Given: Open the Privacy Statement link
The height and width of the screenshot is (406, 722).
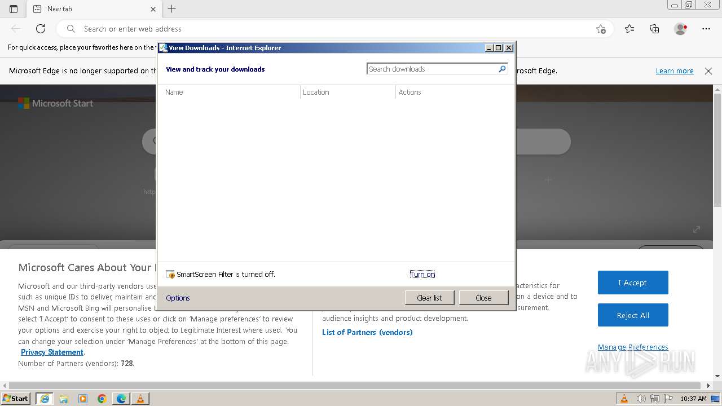Looking at the screenshot, I should coord(52,352).
